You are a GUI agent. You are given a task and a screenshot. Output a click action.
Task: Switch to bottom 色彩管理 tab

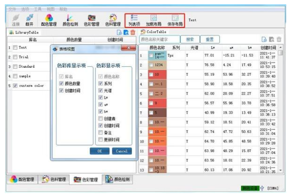click(x=86, y=180)
